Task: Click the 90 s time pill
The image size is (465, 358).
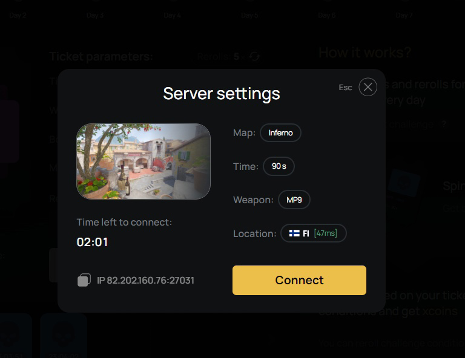Action: (279, 166)
